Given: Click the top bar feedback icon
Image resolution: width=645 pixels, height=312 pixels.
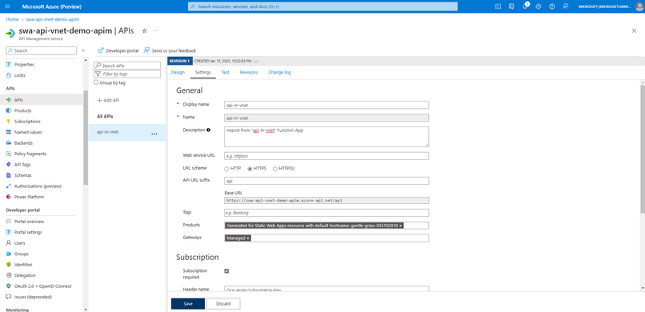Looking at the screenshot, I should [566, 6].
